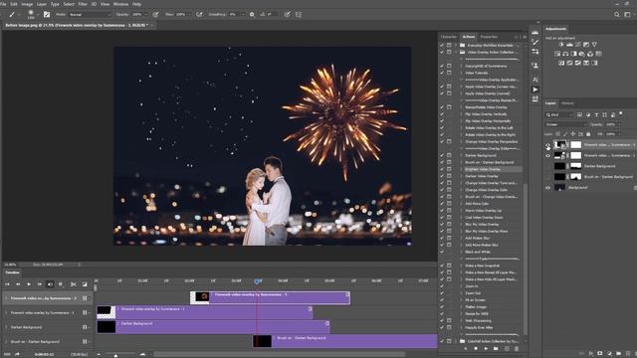Viewport: 637px width, 358px height.
Task: Lock transparent pixels in Layers panel
Action: tap(557, 134)
